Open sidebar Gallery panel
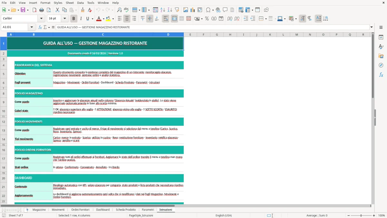The image size is (387, 218). click(x=381, y=56)
